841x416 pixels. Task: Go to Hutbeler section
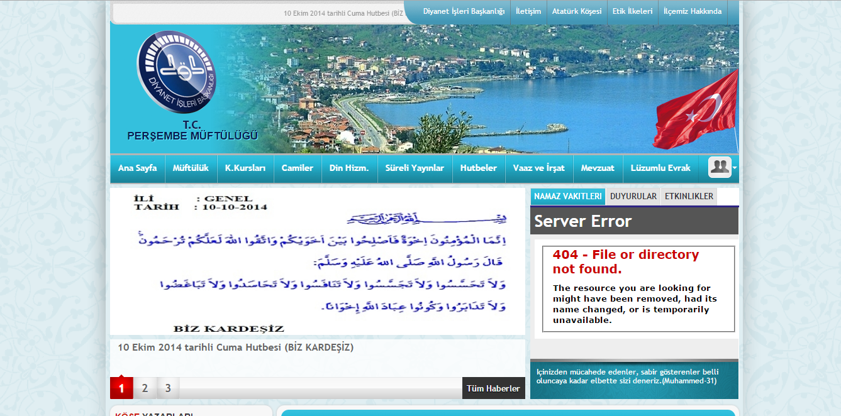coord(478,168)
